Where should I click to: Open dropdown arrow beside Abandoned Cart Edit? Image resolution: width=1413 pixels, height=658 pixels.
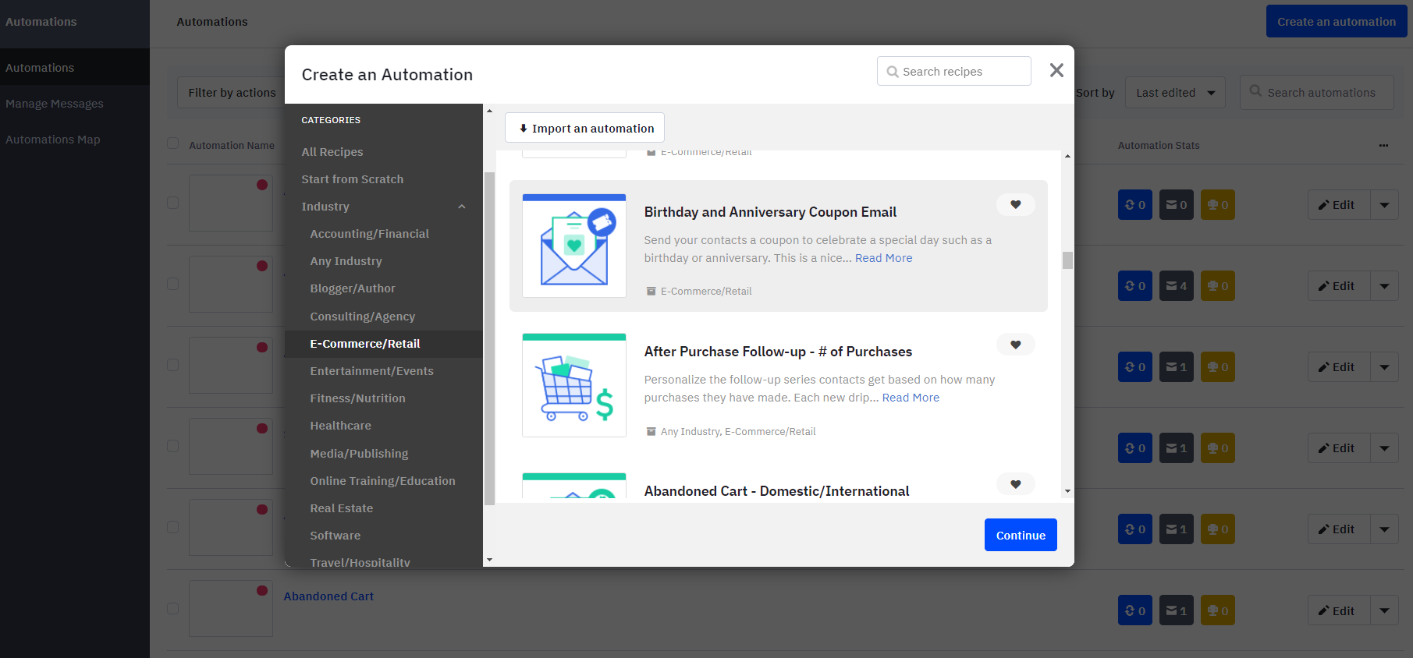point(1384,610)
